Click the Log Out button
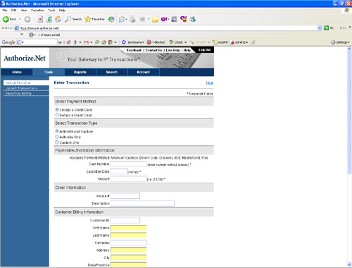This screenshot has height=268, width=352. coord(205,50)
